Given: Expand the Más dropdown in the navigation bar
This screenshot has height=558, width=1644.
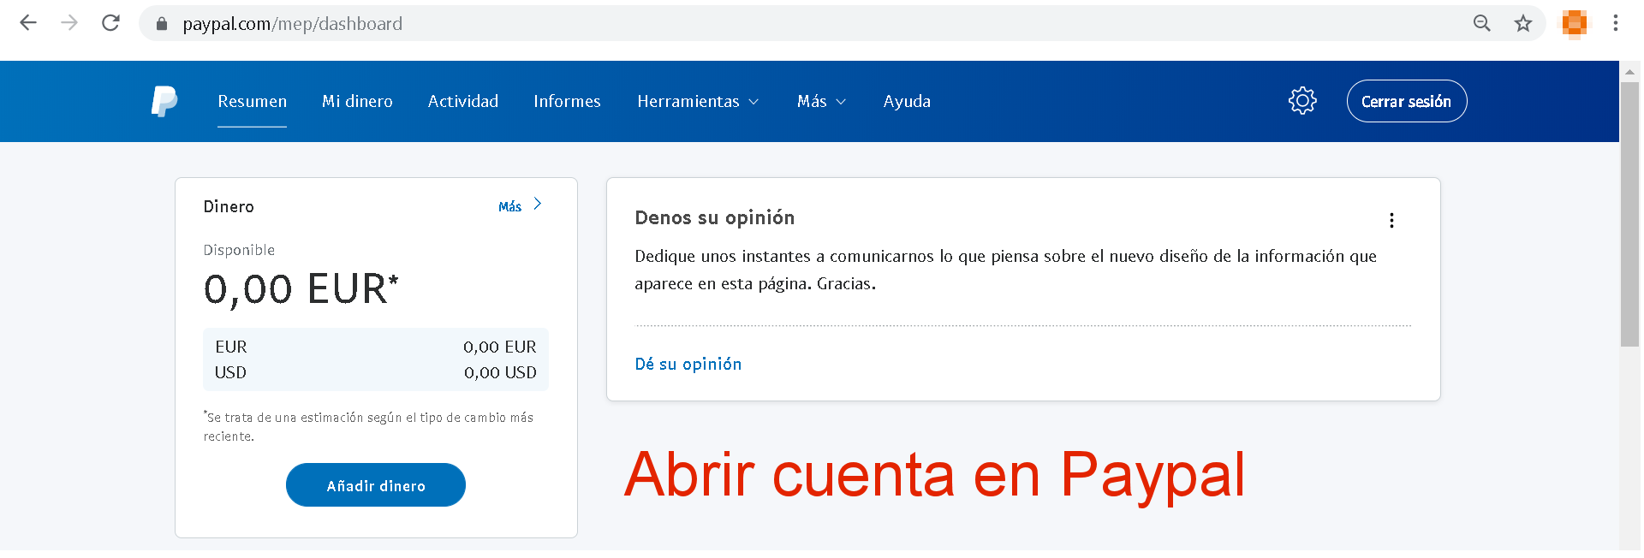Looking at the screenshot, I should coord(821,101).
